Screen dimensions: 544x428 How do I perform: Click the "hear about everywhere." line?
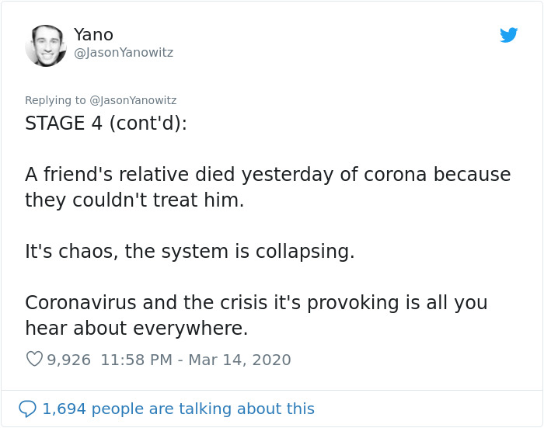click(x=137, y=329)
